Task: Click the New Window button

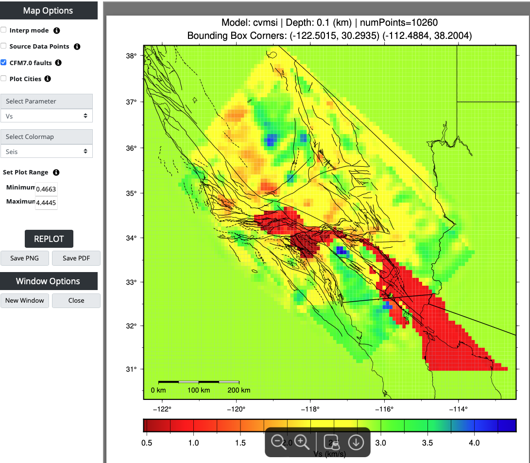Action: click(x=25, y=300)
